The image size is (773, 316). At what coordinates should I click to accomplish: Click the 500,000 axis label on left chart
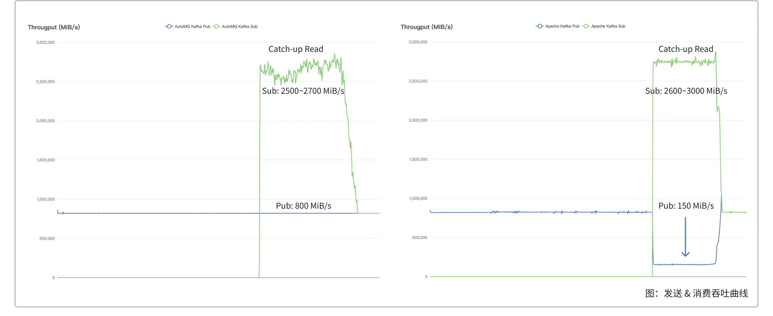click(x=47, y=238)
